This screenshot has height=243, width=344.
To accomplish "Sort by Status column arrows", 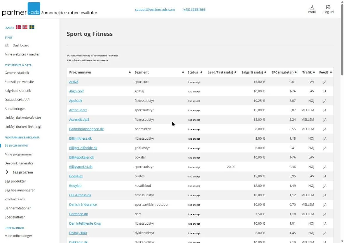I will 201,72.
